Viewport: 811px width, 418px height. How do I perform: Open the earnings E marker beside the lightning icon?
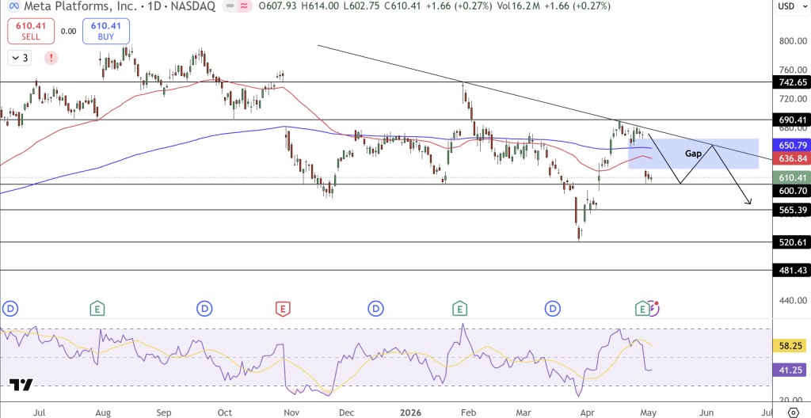tap(642, 310)
